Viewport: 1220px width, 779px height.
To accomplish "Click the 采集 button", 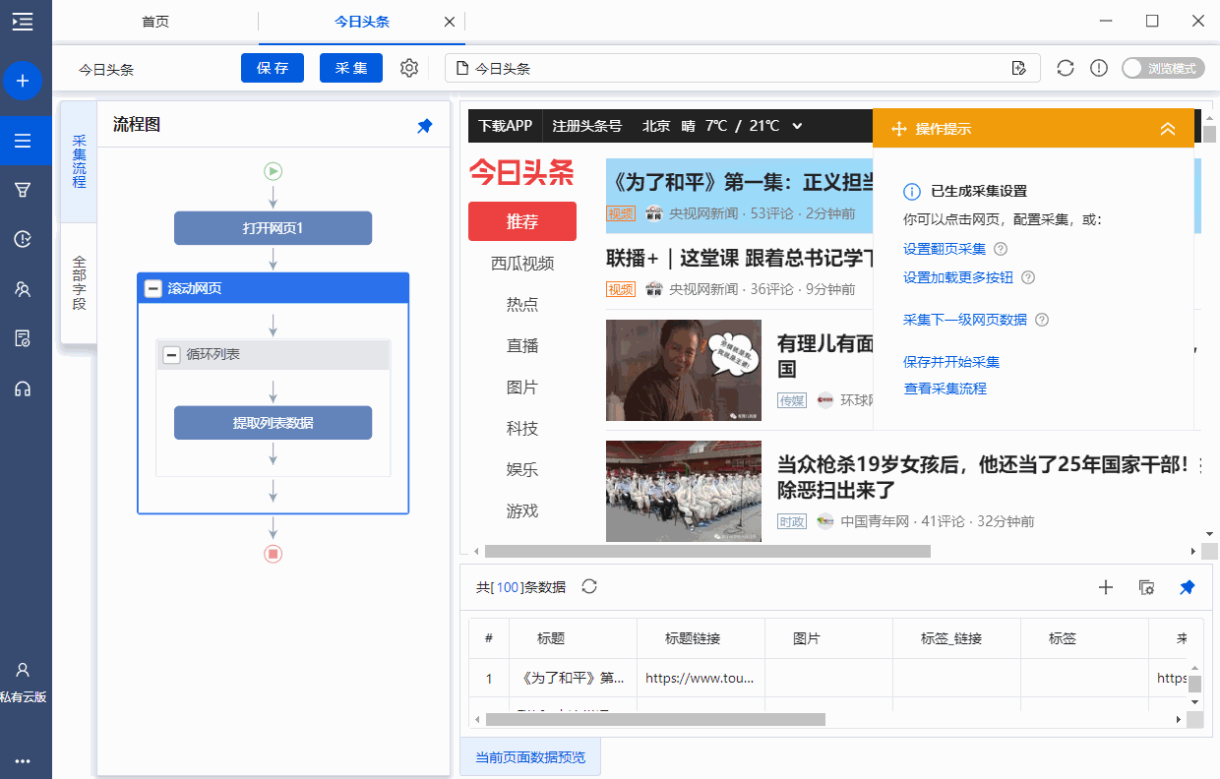I will [351, 68].
